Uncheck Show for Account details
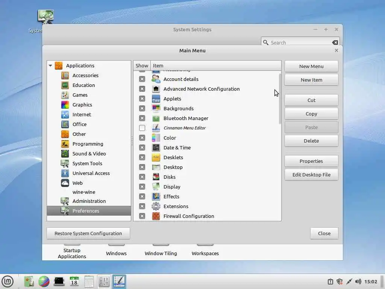 point(142,79)
